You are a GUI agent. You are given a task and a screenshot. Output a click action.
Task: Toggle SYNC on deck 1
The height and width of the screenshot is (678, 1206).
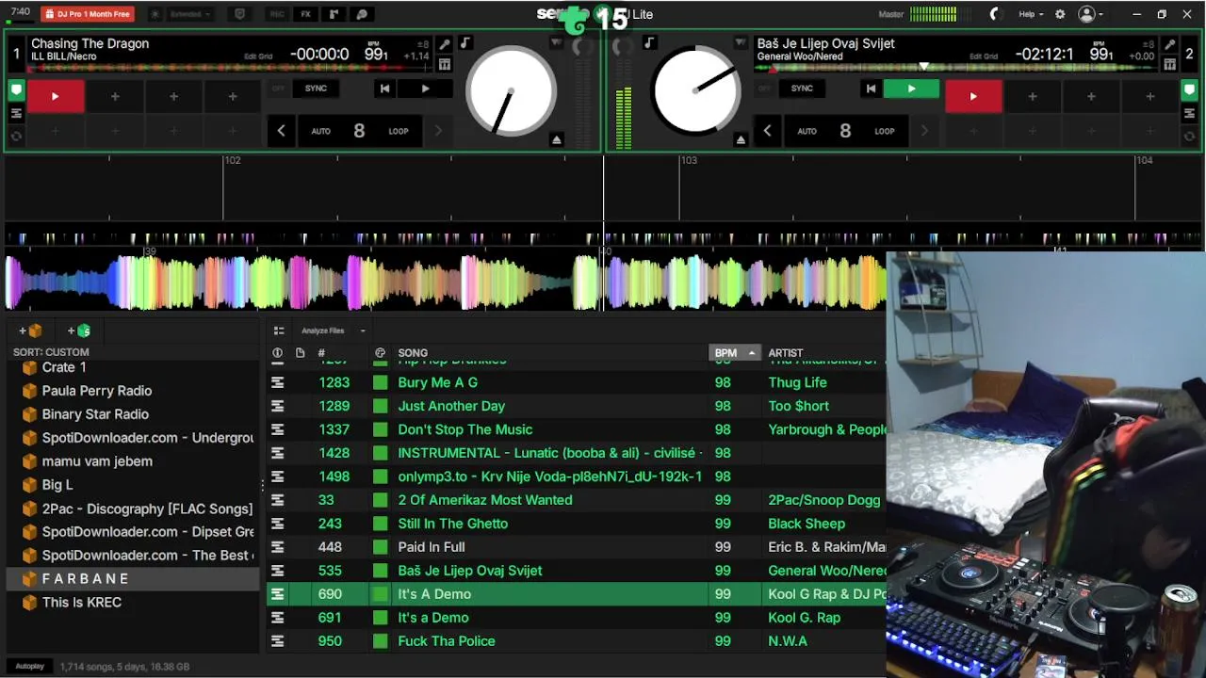[x=316, y=89]
